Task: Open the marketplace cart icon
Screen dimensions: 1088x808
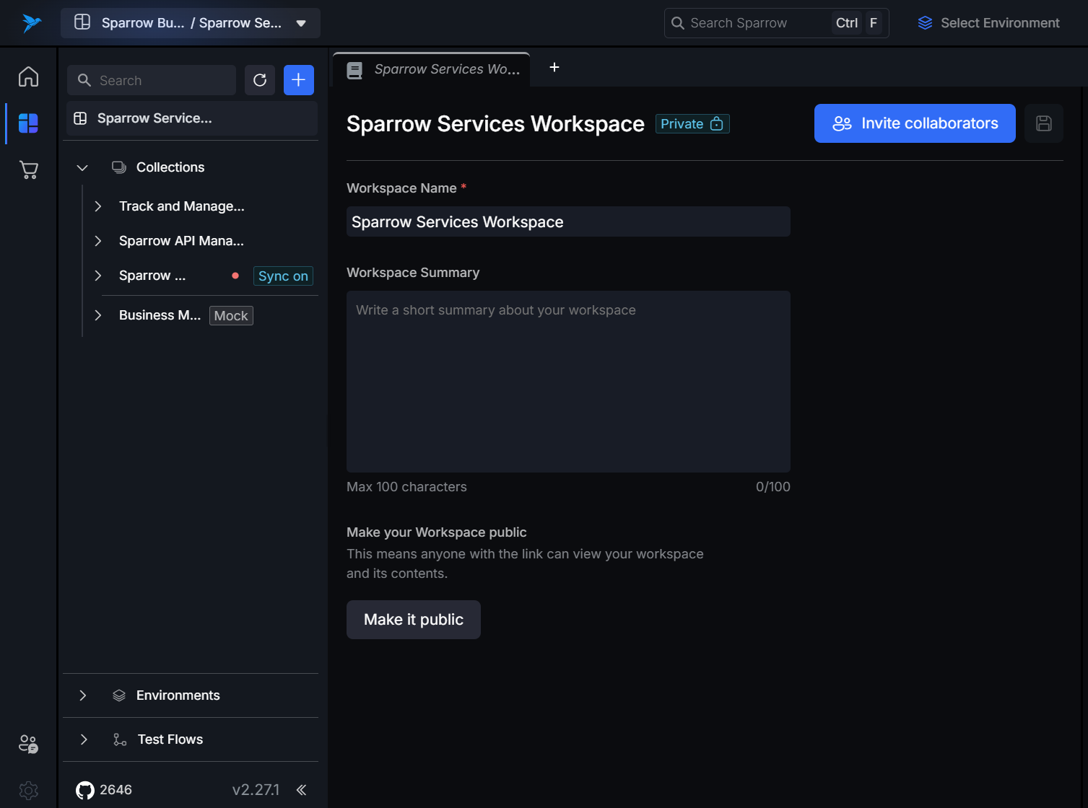Action: pyautogui.click(x=28, y=170)
